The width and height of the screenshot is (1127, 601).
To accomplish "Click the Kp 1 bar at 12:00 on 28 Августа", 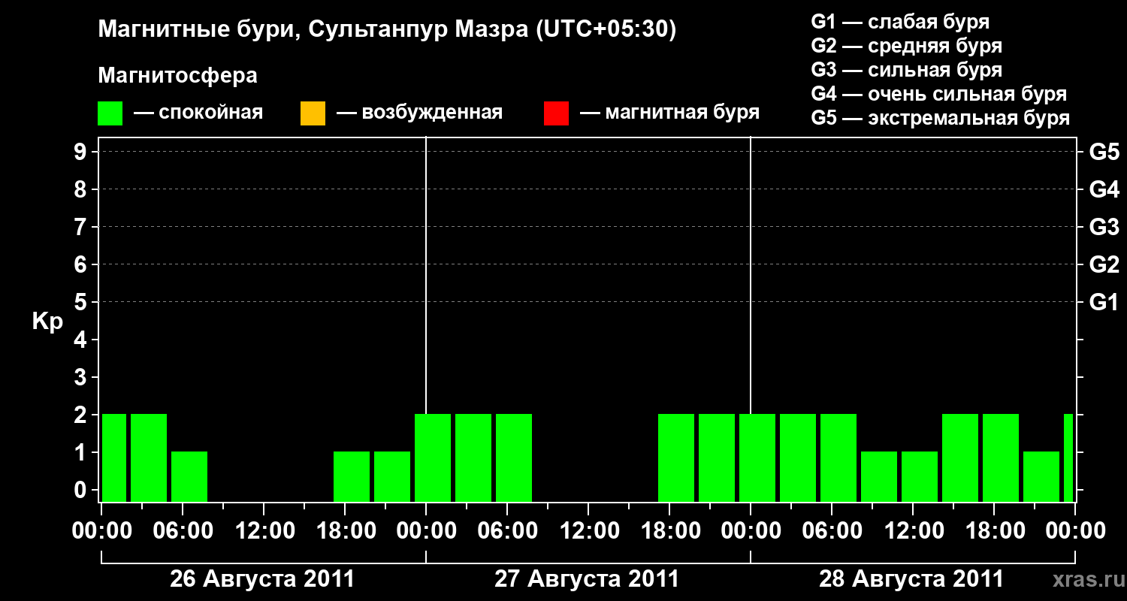I will 920,476.
